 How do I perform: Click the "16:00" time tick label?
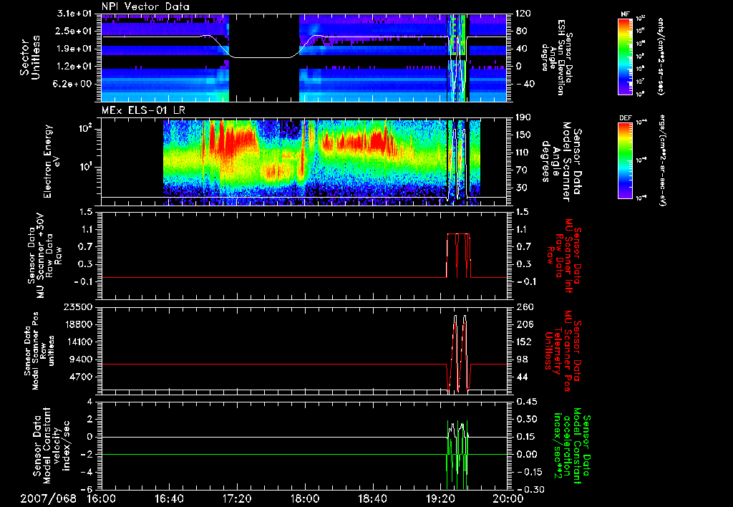(x=101, y=498)
